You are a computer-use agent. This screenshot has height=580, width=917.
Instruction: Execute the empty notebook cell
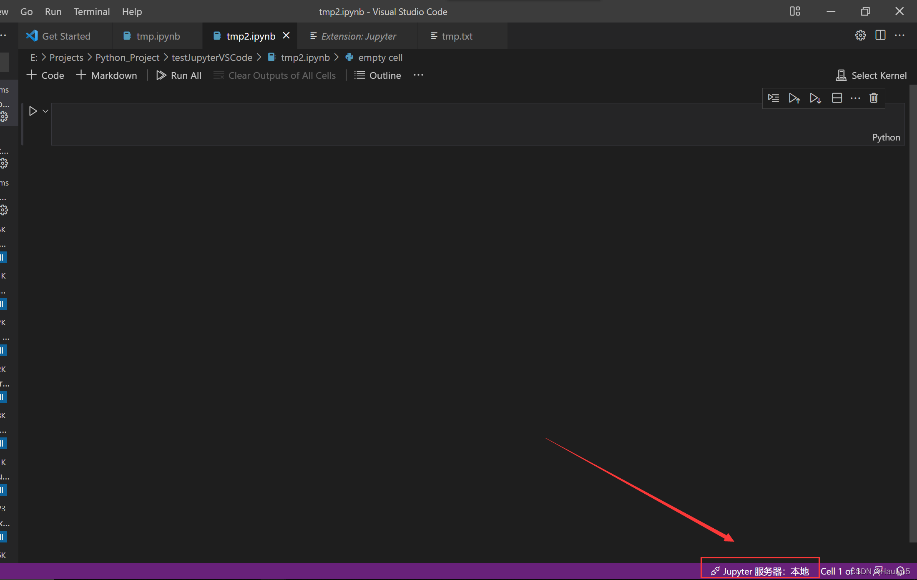pos(33,111)
